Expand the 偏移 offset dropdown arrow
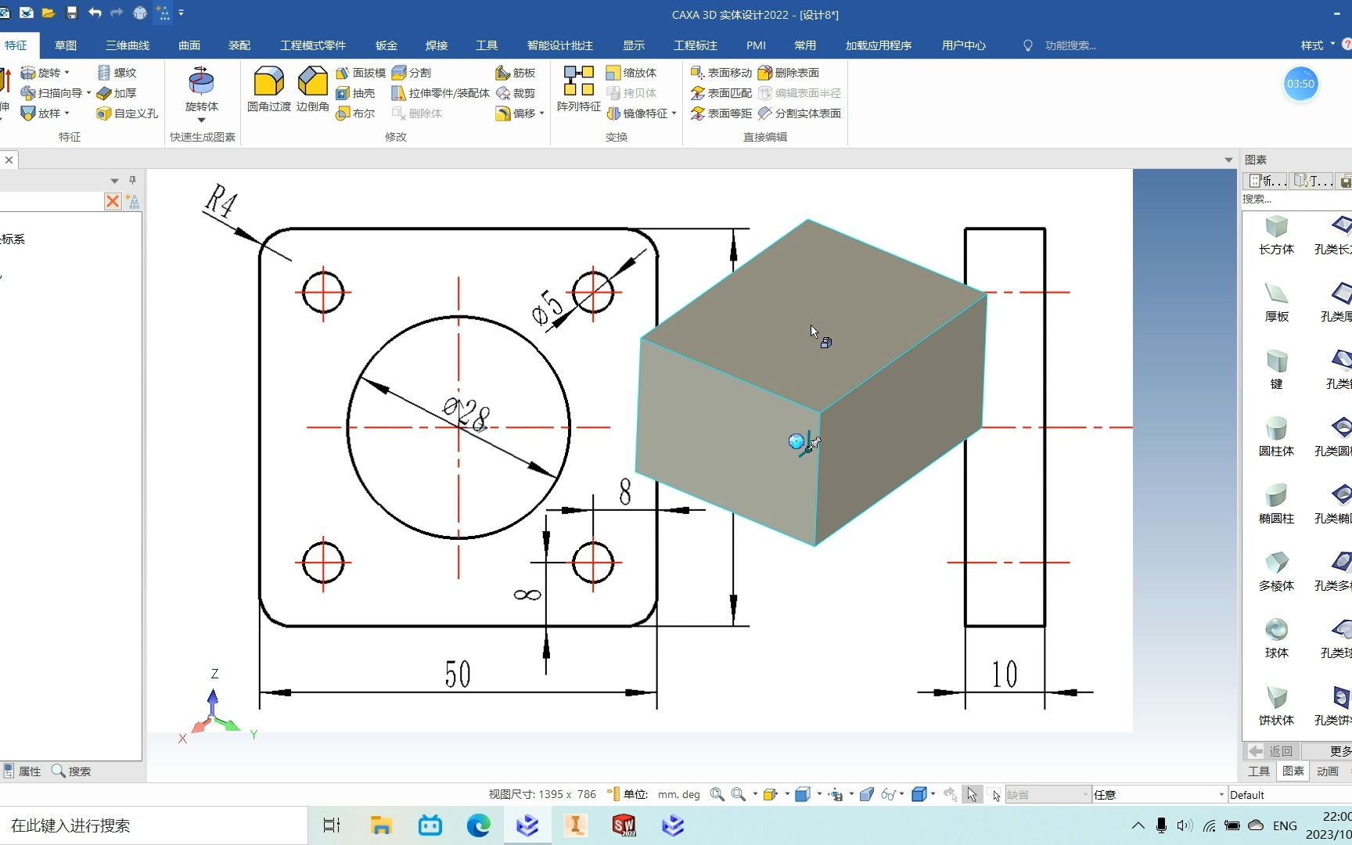 click(541, 113)
